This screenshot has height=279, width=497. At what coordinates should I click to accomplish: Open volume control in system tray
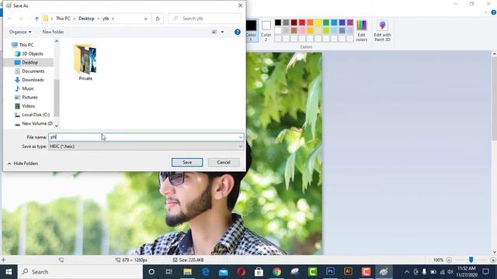(450, 272)
